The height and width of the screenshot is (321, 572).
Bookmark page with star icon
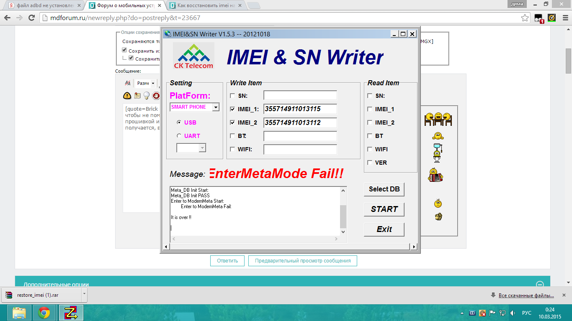[525, 18]
